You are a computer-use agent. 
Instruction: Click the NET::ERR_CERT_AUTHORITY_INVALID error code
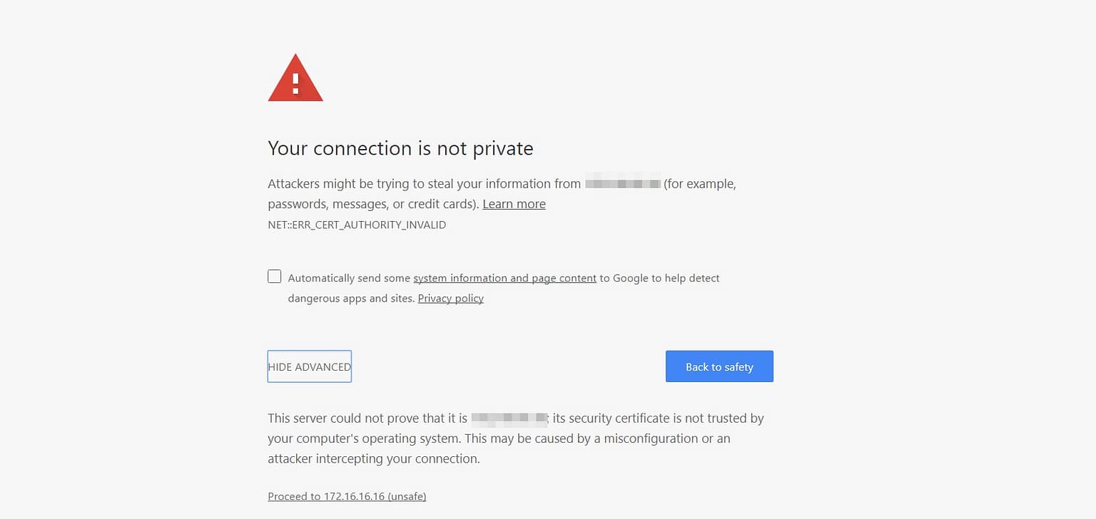tap(357, 225)
